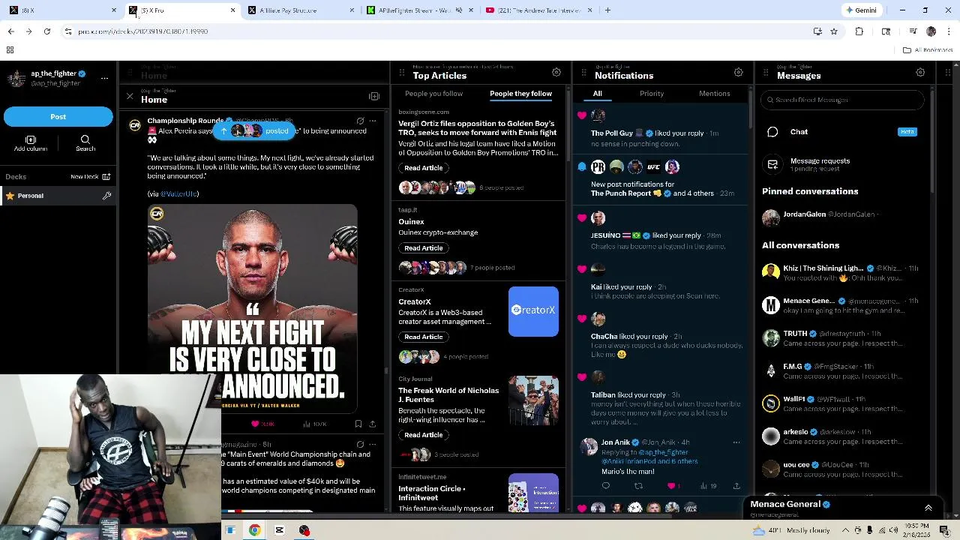Click the blue Post button
960x540 pixels.
[58, 116]
